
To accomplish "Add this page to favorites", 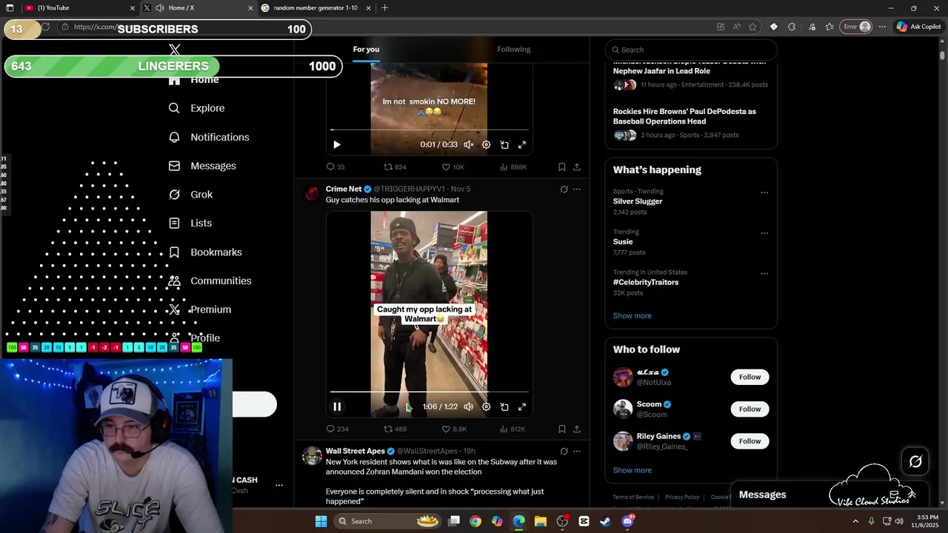I will tap(752, 27).
